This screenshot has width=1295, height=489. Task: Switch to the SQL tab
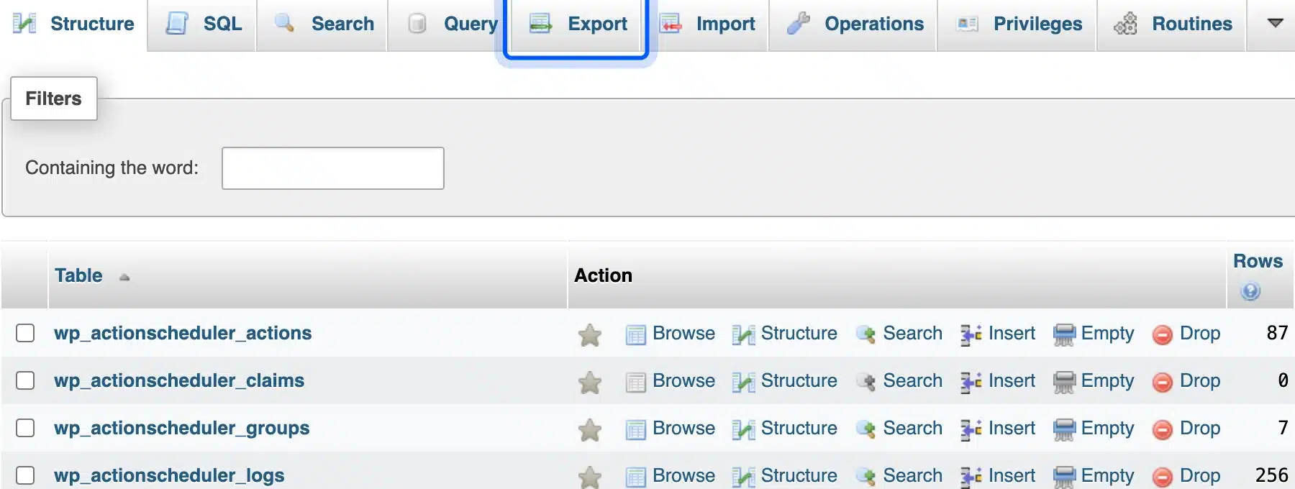click(202, 24)
